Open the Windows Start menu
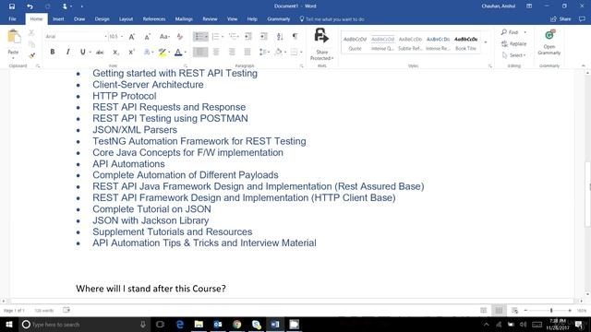Image resolution: width=591 pixels, height=332 pixels. (x=8, y=324)
